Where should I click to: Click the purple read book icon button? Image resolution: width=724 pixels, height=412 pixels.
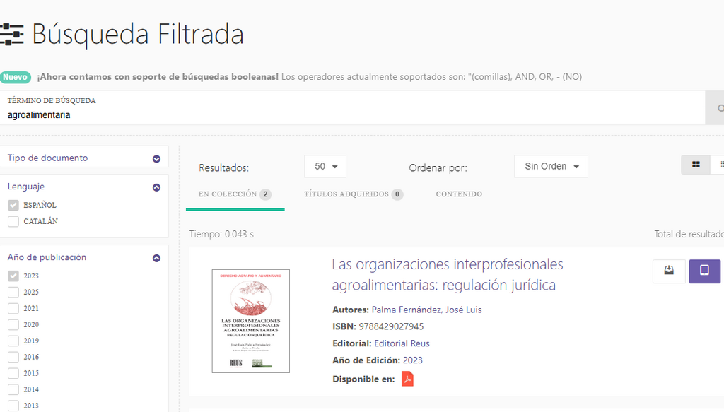point(704,271)
